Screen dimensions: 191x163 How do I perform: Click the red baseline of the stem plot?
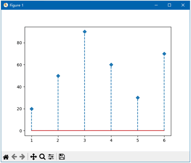[x=98, y=131]
